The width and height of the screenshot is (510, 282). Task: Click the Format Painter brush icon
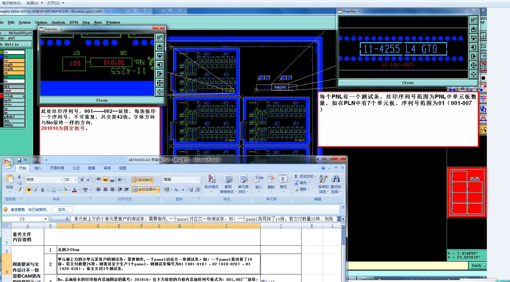pos(19,189)
